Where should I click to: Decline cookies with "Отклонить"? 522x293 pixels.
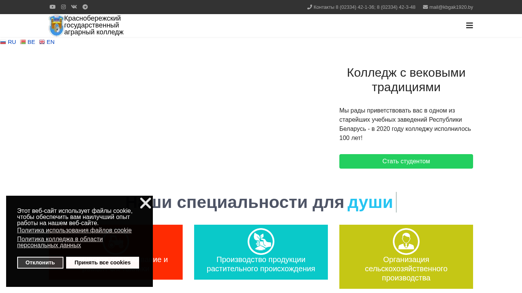coord(40,262)
